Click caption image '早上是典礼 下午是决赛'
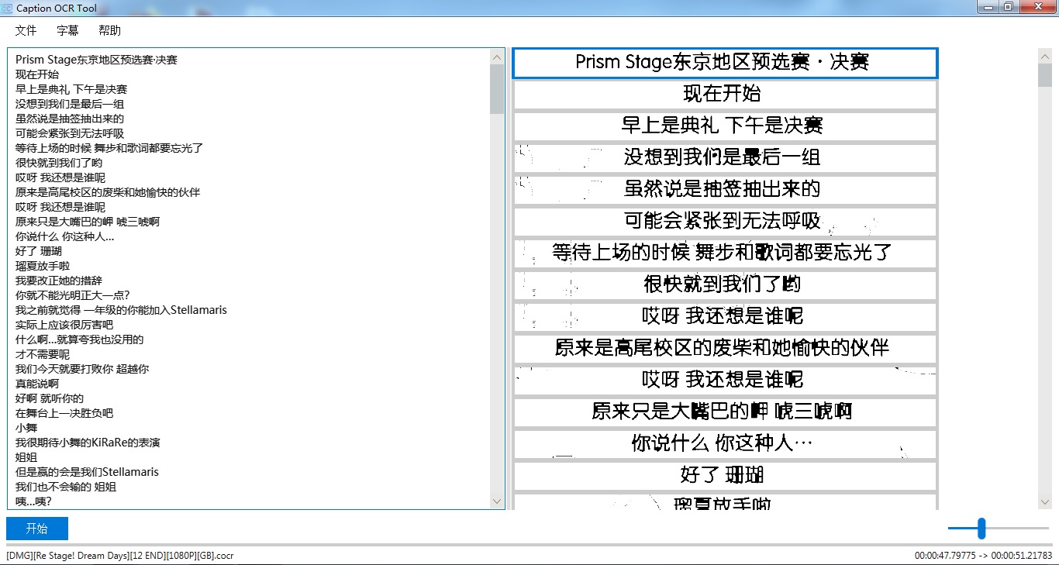The height and width of the screenshot is (565, 1059). coord(725,126)
